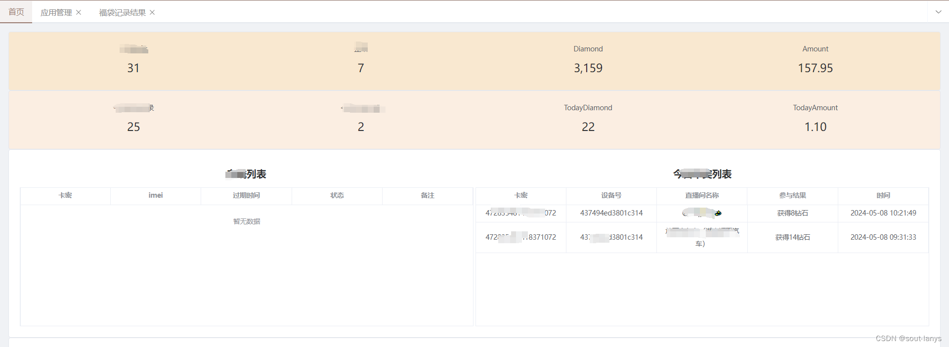Select device number 437494ed3801c314

tap(611, 213)
